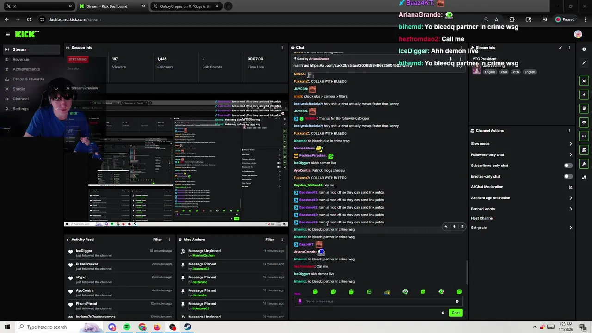Image resolution: width=592 pixels, height=333 pixels.
Task: Toggle the channel actions widget icon
Action: pos(584,150)
